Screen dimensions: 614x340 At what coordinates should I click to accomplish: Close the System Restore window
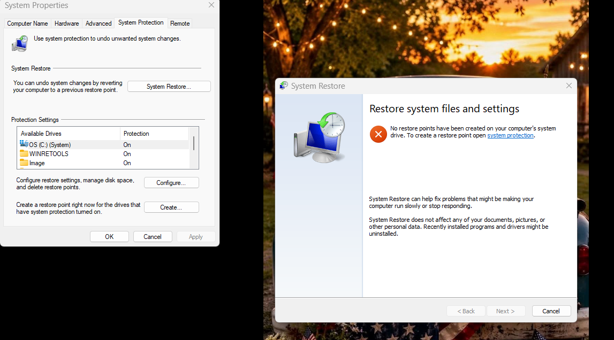pos(569,86)
